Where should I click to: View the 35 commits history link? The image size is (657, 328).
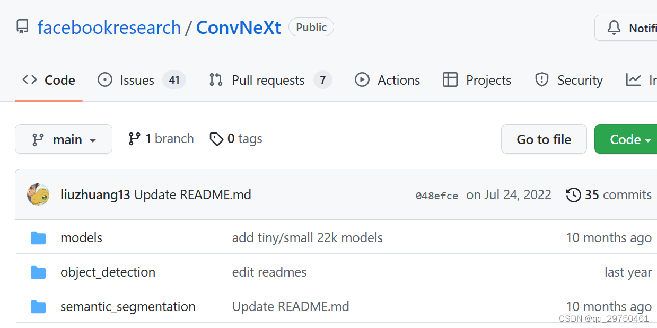coord(609,194)
